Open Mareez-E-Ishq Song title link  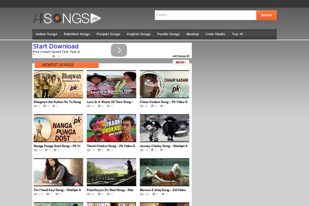pos(163,190)
